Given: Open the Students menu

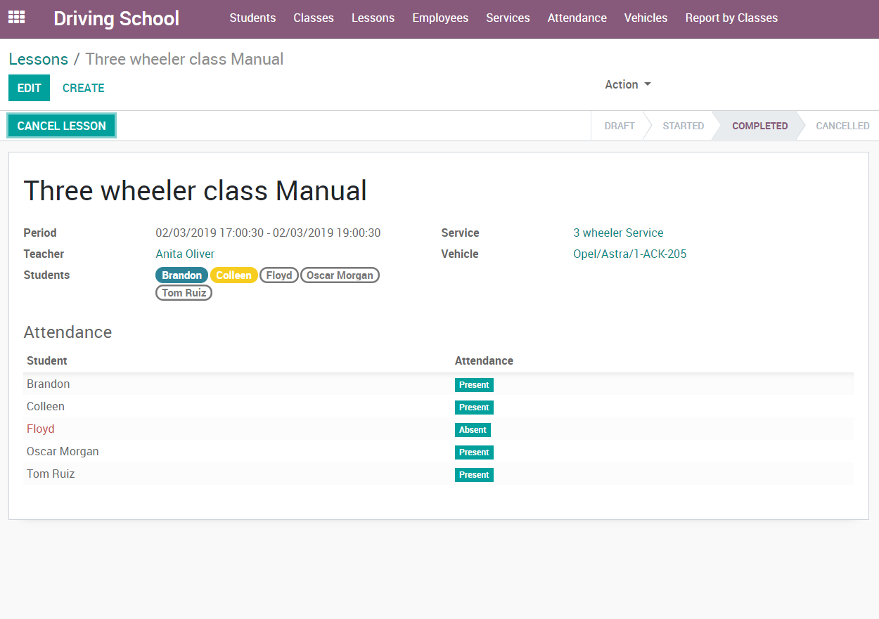Looking at the screenshot, I should point(252,18).
